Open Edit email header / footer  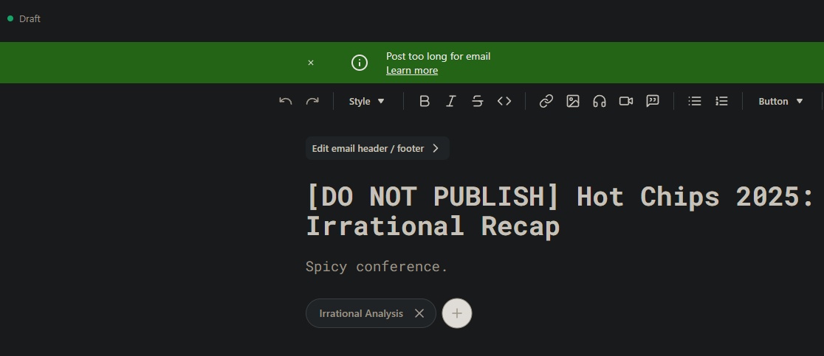pos(377,148)
